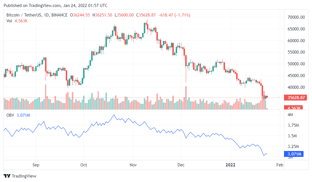Click the red 35628.87 current price tag
Image resolution: width=312 pixels, height=182 pixels.
click(x=294, y=98)
